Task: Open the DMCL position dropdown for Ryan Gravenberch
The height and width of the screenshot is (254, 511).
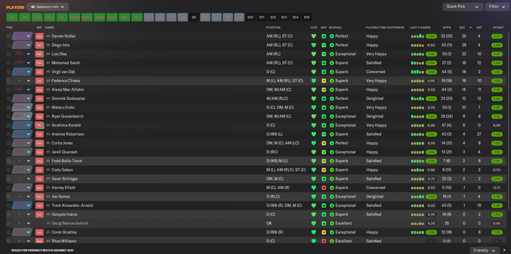Action: [22, 116]
